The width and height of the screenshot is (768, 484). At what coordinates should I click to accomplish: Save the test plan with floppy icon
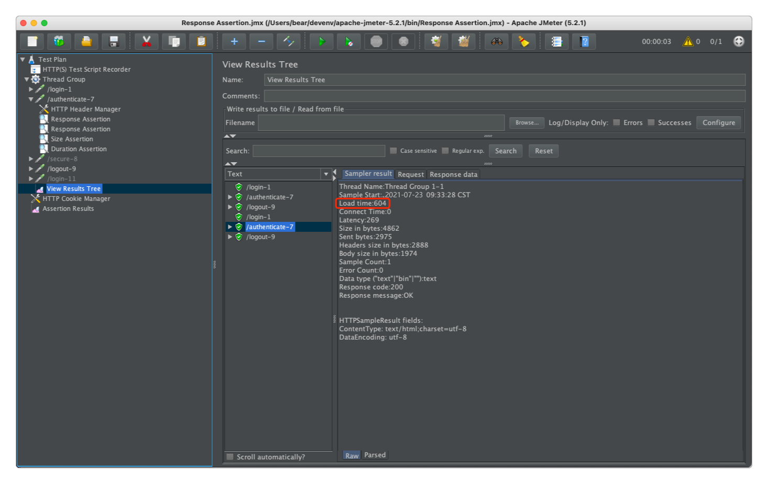pyautogui.click(x=114, y=41)
